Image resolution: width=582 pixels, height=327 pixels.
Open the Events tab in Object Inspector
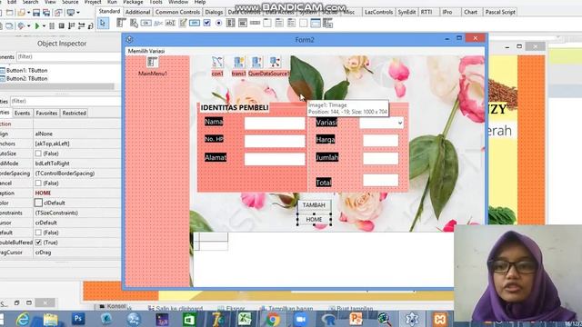pyautogui.click(x=22, y=113)
